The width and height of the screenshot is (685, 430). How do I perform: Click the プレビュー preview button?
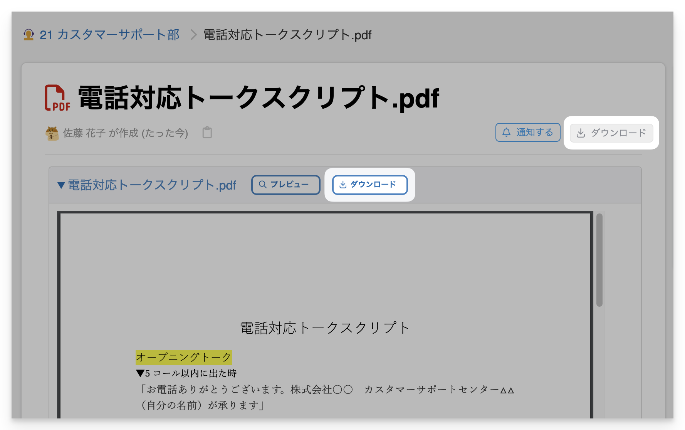click(285, 185)
